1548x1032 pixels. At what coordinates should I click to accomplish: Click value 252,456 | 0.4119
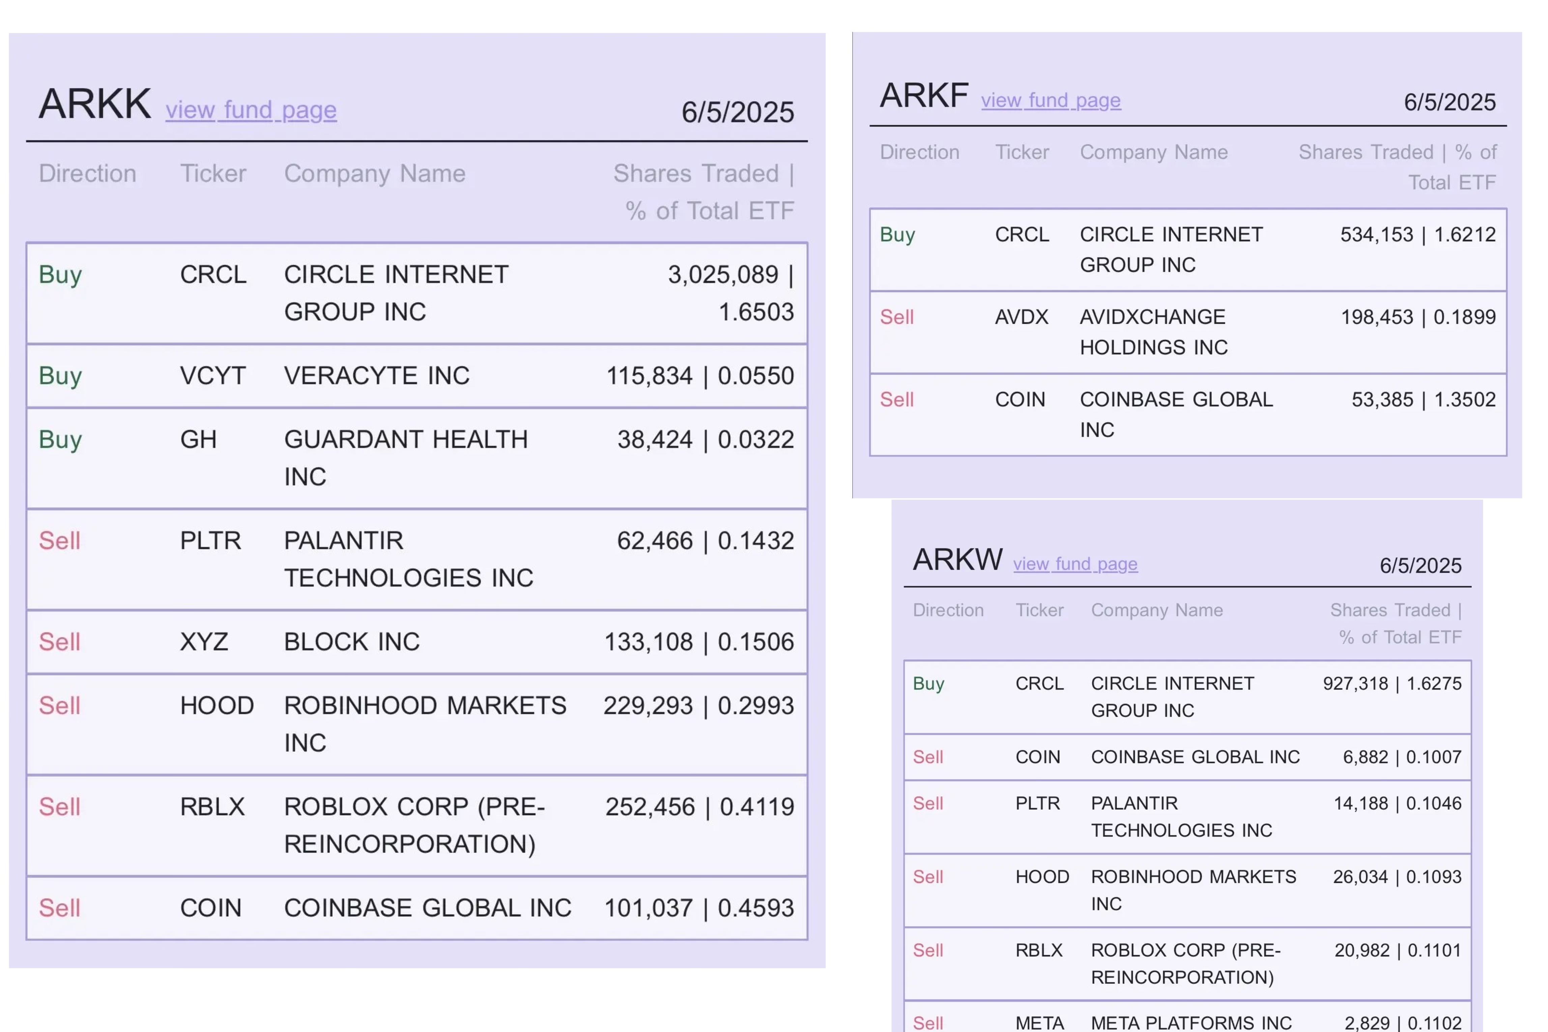699,807
